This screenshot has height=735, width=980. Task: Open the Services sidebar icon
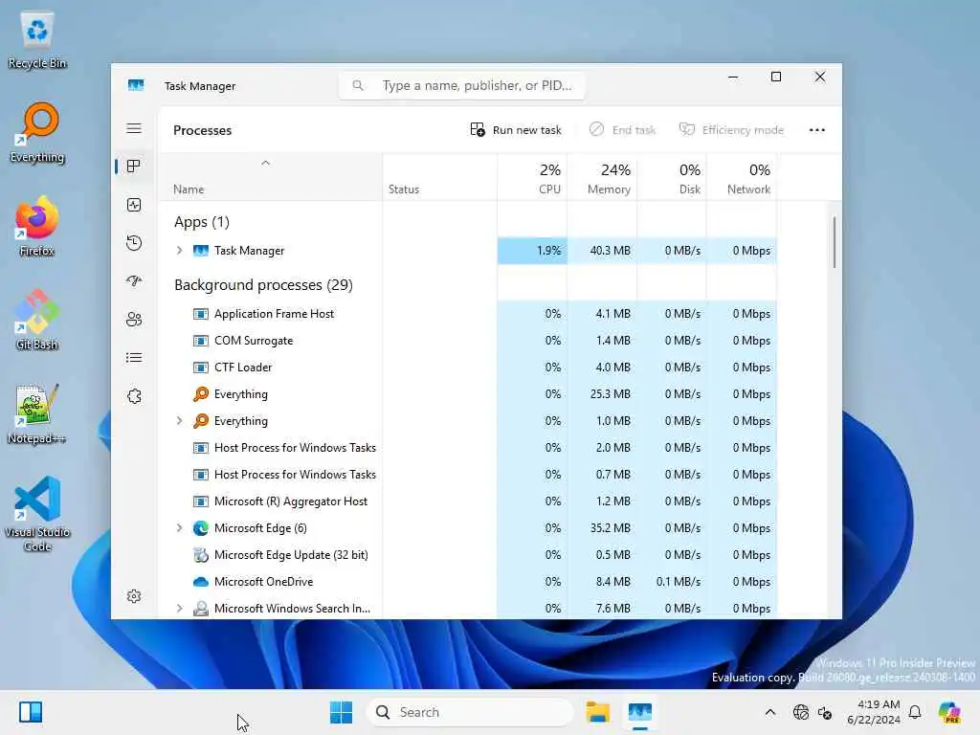coord(134,396)
